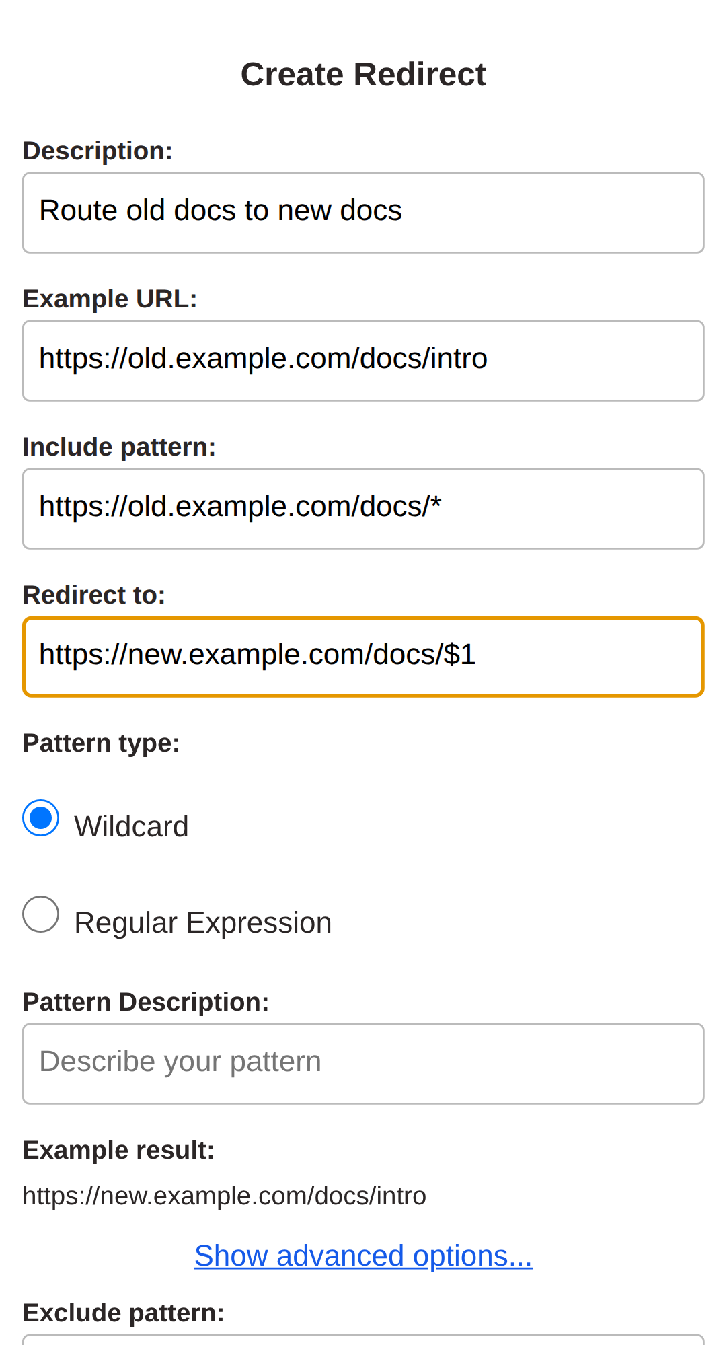Click the "Example result:" label
This screenshot has height=1345, width=727.
(118, 1150)
